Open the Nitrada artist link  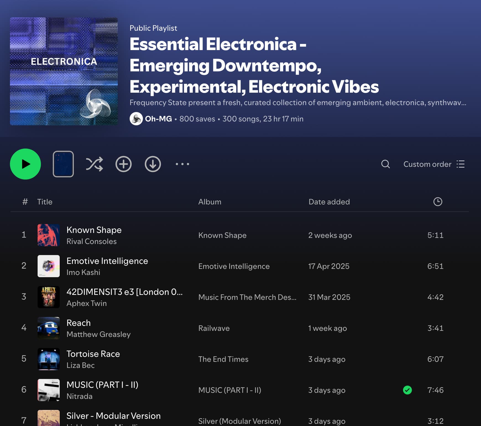pyautogui.click(x=80, y=396)
